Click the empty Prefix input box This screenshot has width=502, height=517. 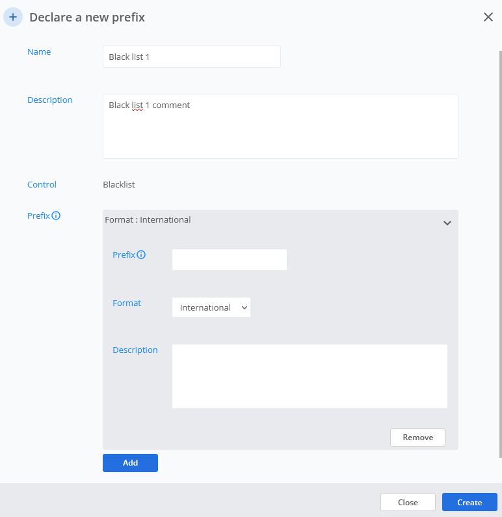tap(229, 260)
